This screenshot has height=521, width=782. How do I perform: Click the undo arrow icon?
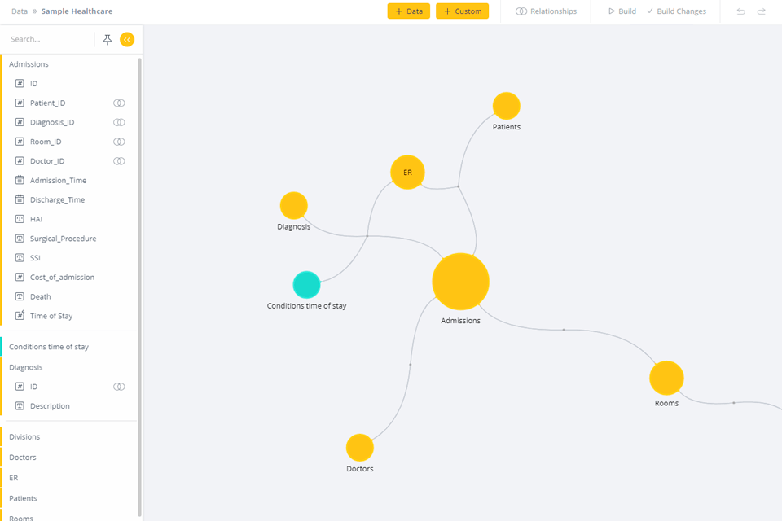click(x=740, y=11)
